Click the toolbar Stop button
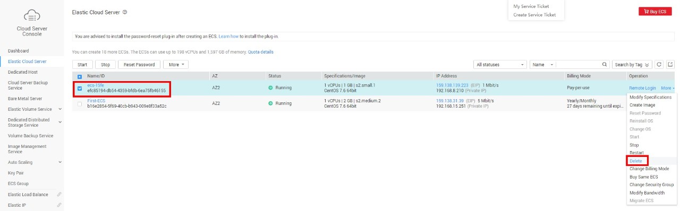 coord(106,64)
